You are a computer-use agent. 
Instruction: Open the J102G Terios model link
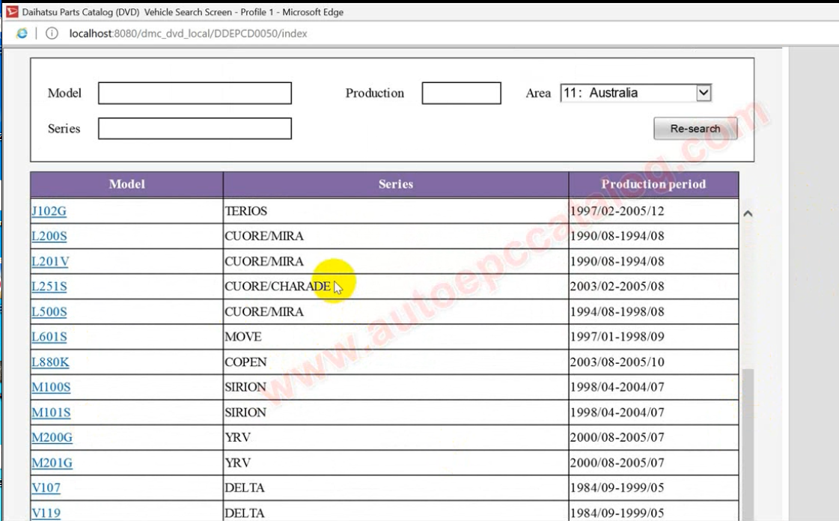(49, 211)
